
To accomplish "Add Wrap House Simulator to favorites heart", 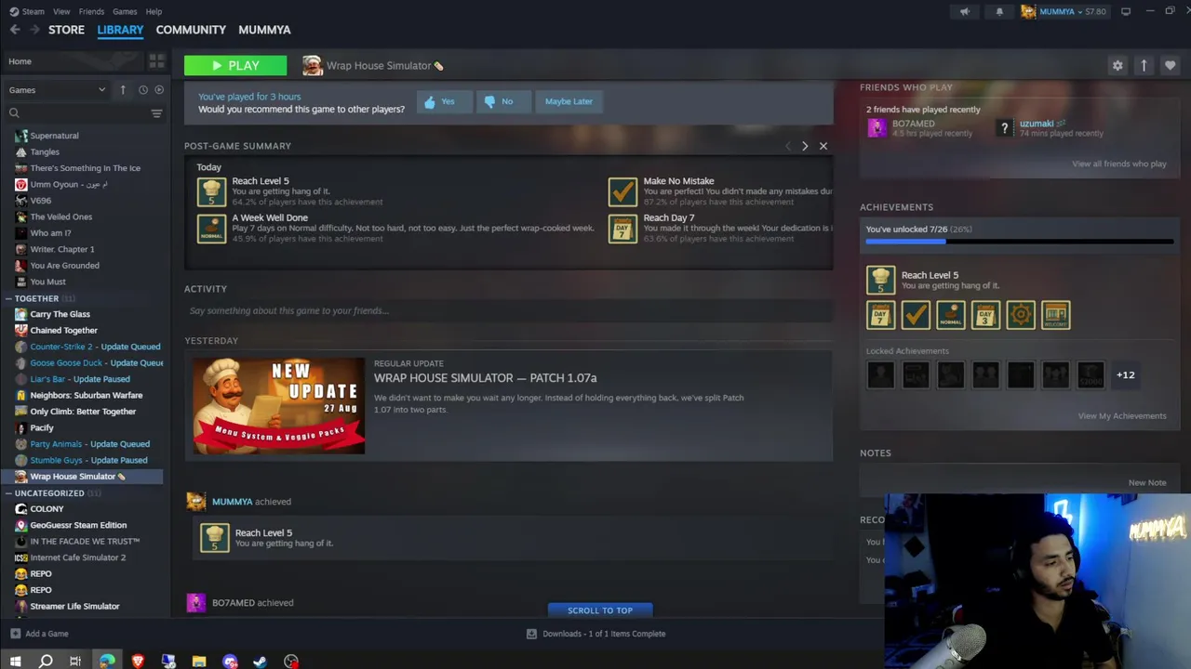I will pos(1170,65).
